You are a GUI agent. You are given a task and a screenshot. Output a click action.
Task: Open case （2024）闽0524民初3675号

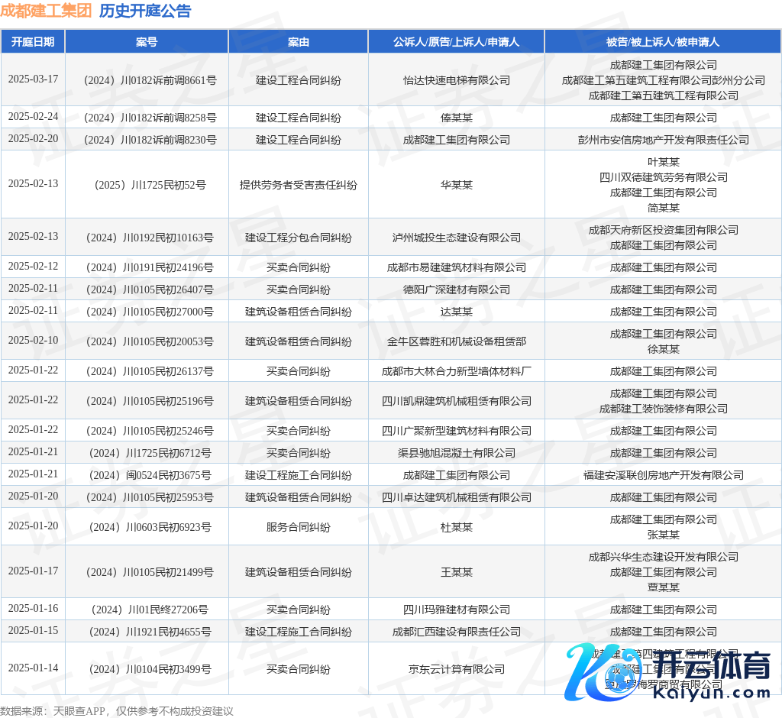click(x=147, y=475)
